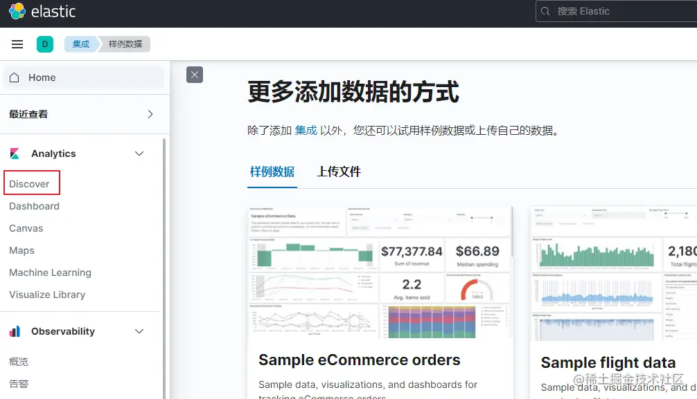Click the Home house icon
This screenshot has width=697, height=399.
15,77
